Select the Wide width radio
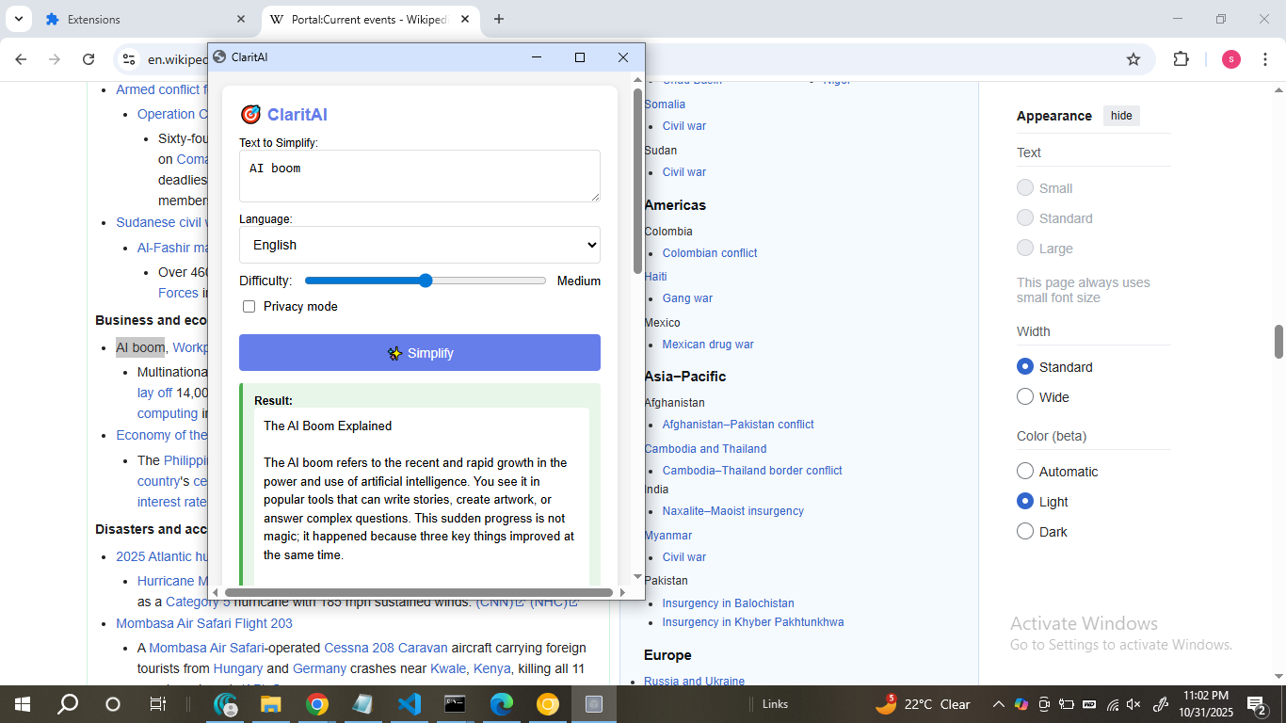1286x723 pixels. pos(1025,396)
